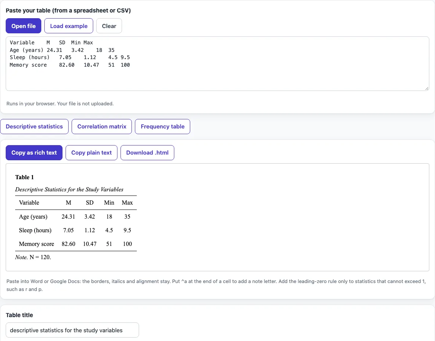Click the 7.05 mean cell in preview
The height and width of the screenshot is (341, 435).
point(68,230)
